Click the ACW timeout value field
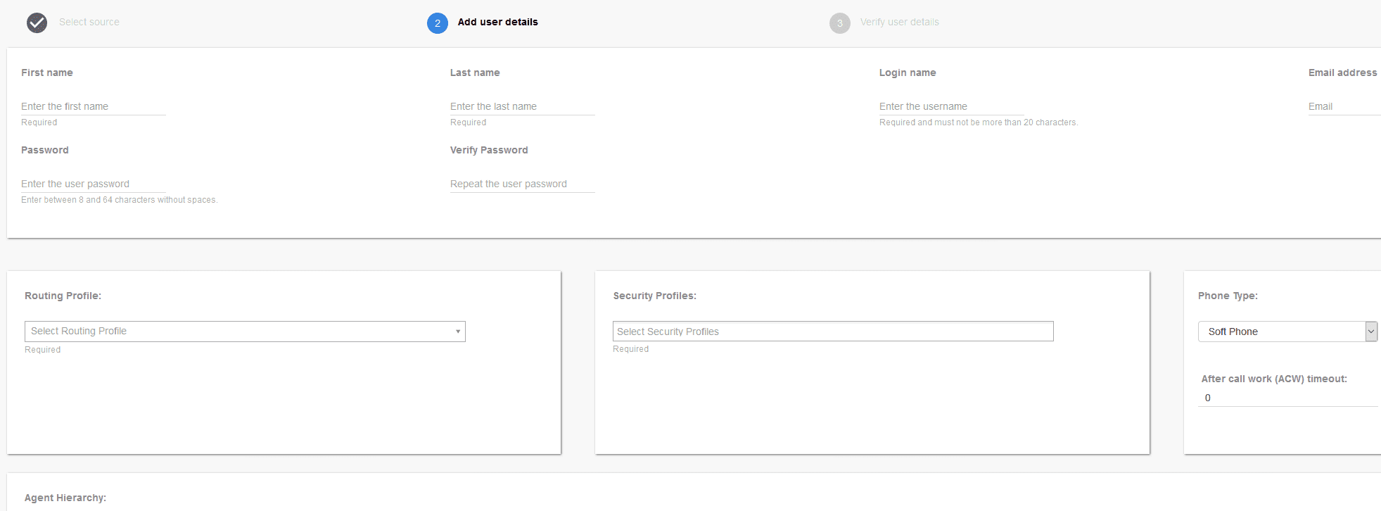The image size is (1381, 511). [x=1287, y=398]
